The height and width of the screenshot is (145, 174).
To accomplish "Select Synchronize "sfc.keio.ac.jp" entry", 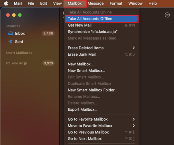I will point(93,32).
